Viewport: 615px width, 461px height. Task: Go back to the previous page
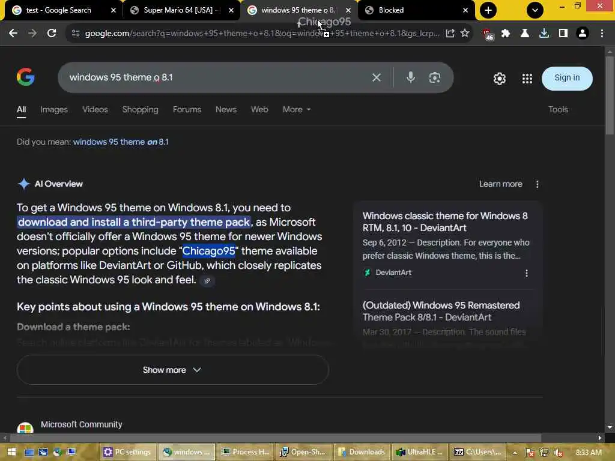[13, 34]
